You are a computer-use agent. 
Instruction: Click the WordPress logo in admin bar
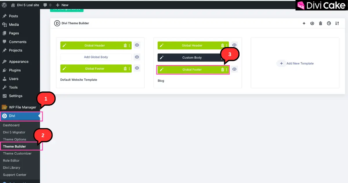coord(4,5)
